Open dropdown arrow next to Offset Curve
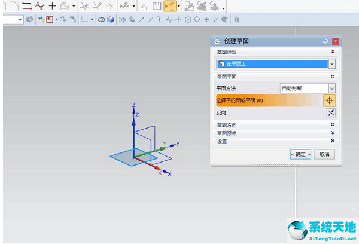The height and width of the screenshot is (244, 359). pyautogui.click(x=74, y=6)
